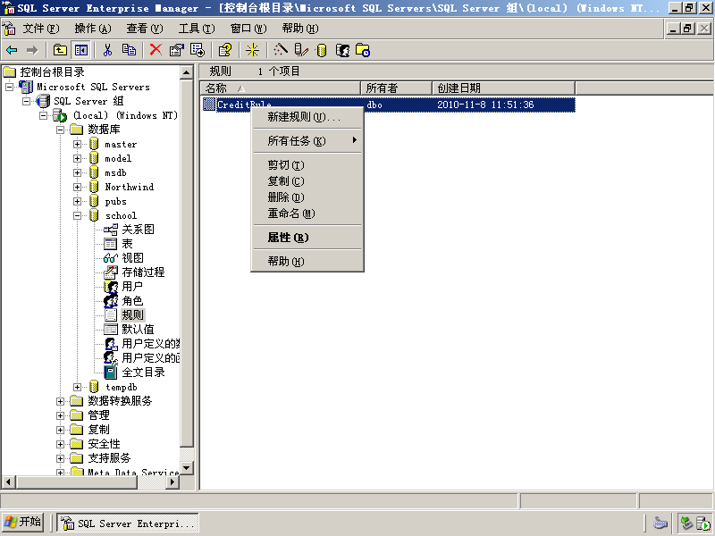Select the 规则 rules node in tree
The height and width of the screenshot is (536, 715).
(x=132, y=315)
